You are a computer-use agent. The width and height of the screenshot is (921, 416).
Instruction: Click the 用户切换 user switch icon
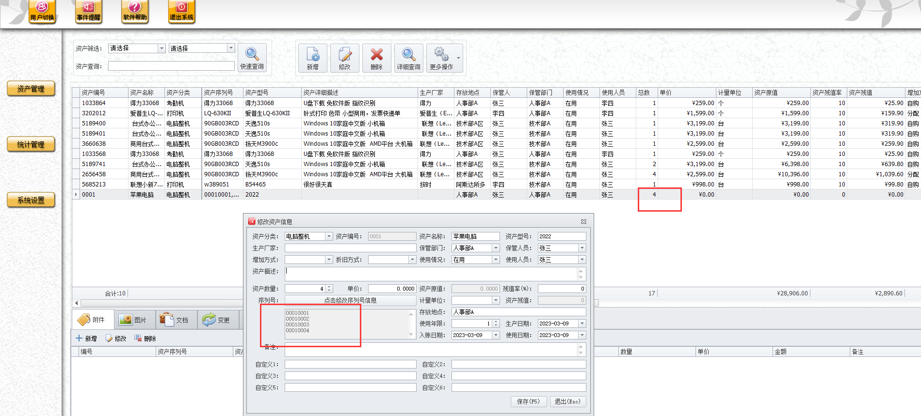[x=42, y=11]
